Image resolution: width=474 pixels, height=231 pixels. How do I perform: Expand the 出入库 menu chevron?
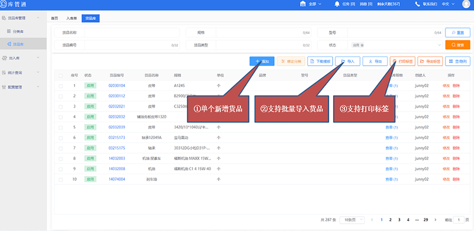38,57
